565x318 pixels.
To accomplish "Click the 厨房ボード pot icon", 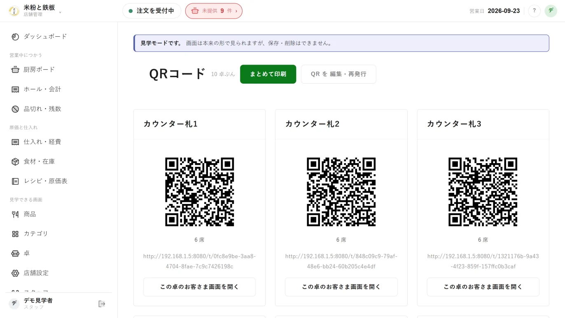I will tap(15, 70).
